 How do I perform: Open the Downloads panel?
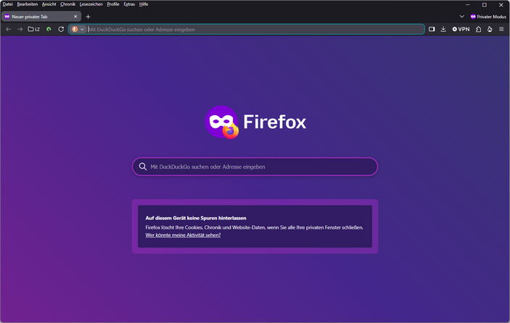pos(443,29)
